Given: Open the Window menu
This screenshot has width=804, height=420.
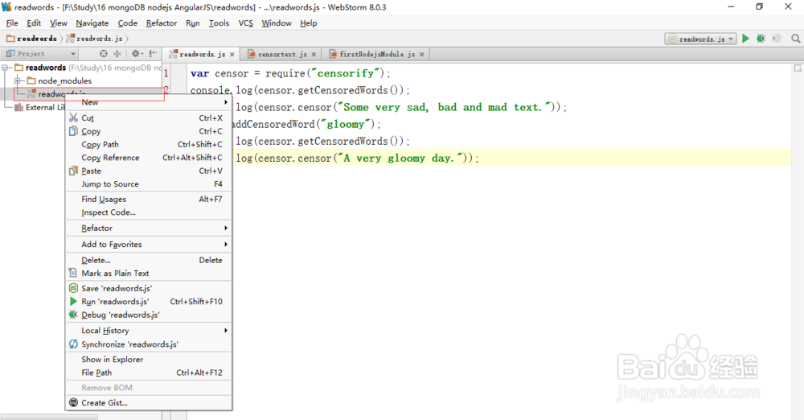Looking at the screenshot, I should click(x=277, y=23).
